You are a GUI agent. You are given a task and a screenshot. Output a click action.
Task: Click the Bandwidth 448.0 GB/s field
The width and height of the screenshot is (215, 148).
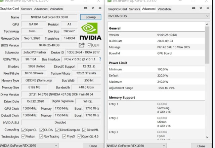(x=86, y=87)
